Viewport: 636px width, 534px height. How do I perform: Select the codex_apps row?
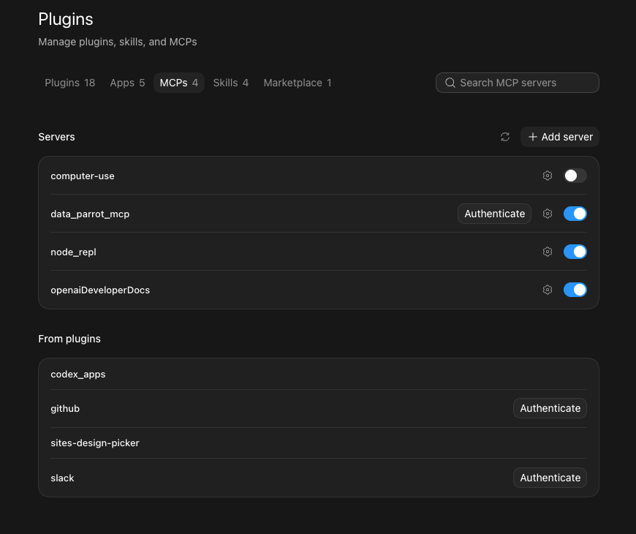tap(319, 374)
